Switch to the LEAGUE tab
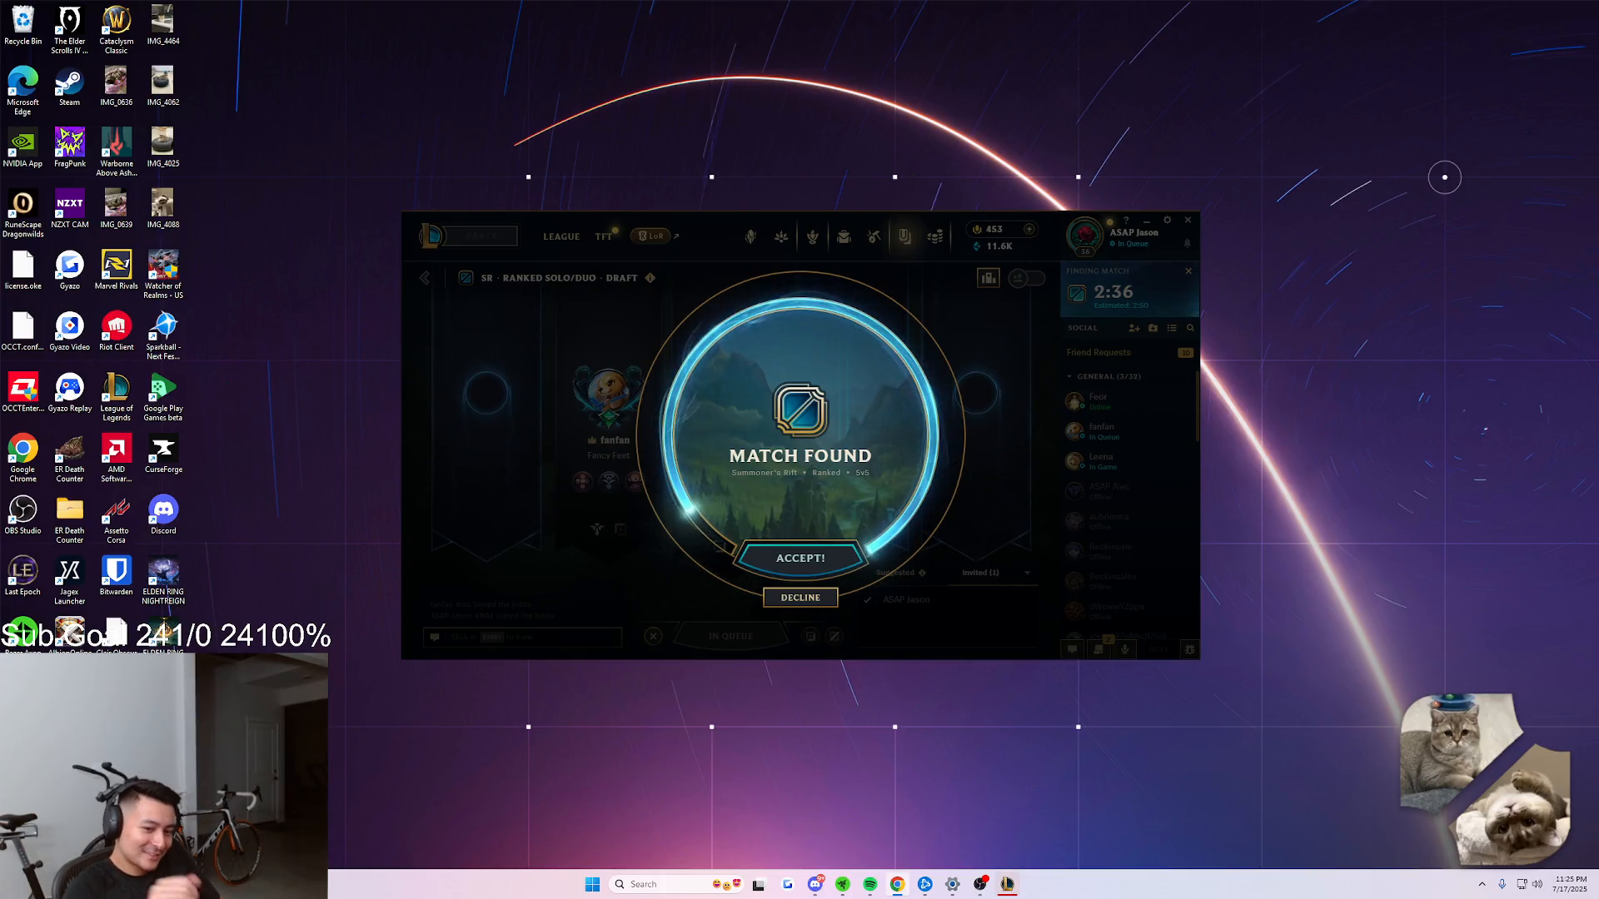The width and height of the screenshot is (1599, 899). (x=561, y=237)
